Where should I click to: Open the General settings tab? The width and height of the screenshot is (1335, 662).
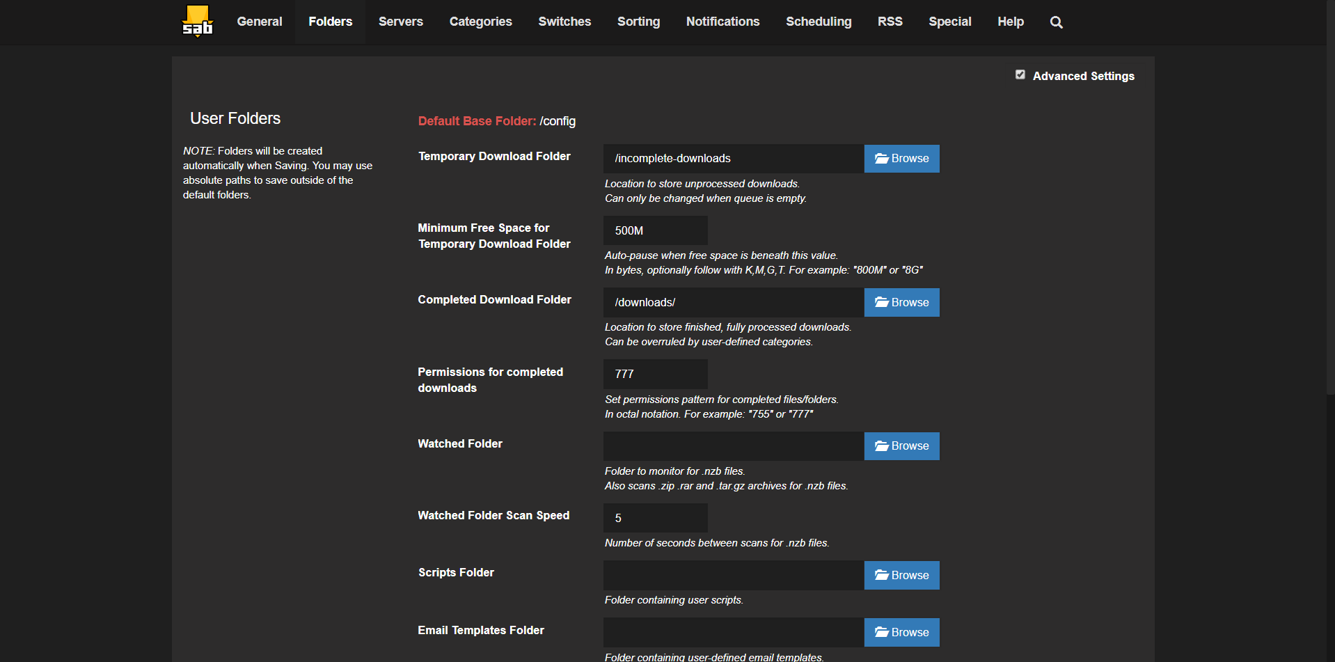[260, 22]
